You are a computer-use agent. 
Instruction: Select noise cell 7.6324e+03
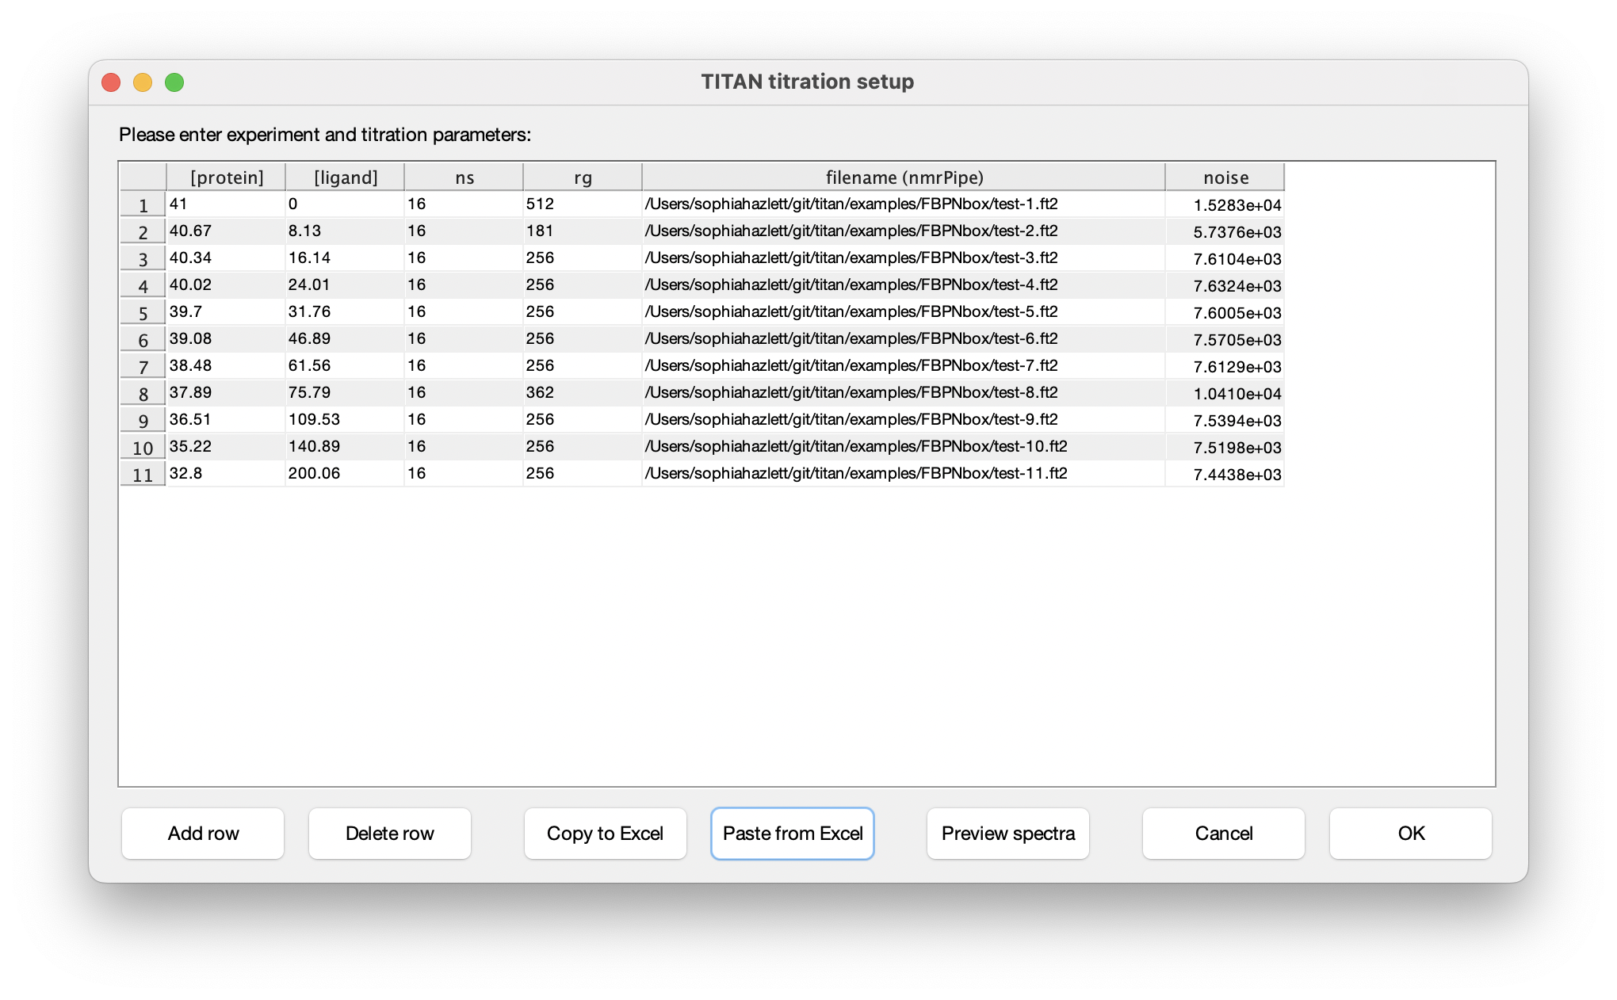point(1225,285)
